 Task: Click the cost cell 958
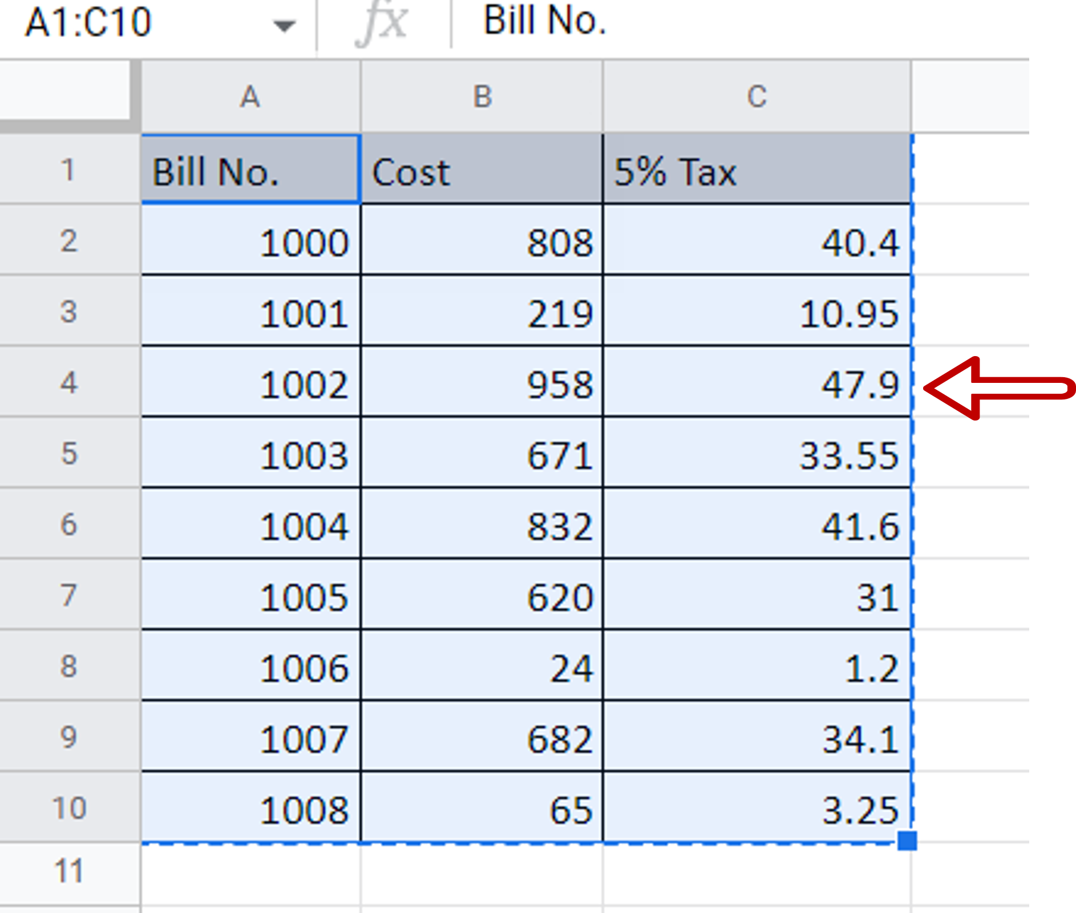[482, 382]
